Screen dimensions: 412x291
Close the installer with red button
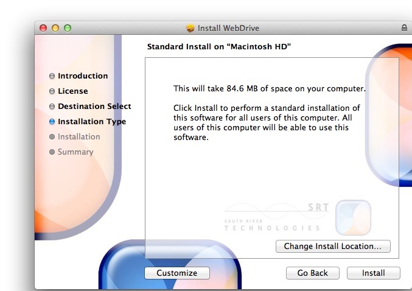click(x=43, y=28)
